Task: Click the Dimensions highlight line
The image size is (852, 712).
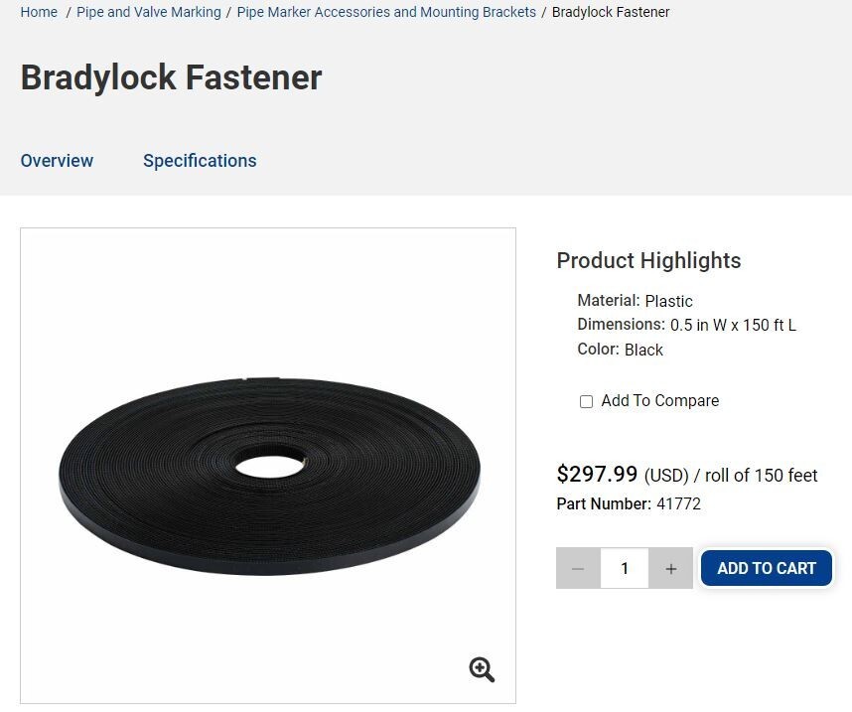Action: coord(687,325)
